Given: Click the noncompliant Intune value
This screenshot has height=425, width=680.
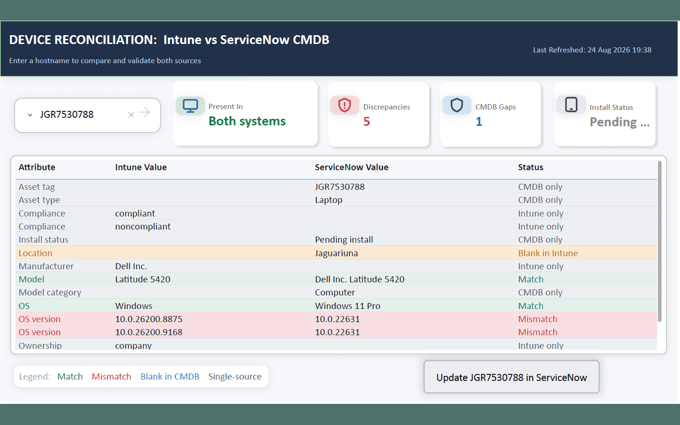Looking at the screenshot, I should [x=143, y=226].
